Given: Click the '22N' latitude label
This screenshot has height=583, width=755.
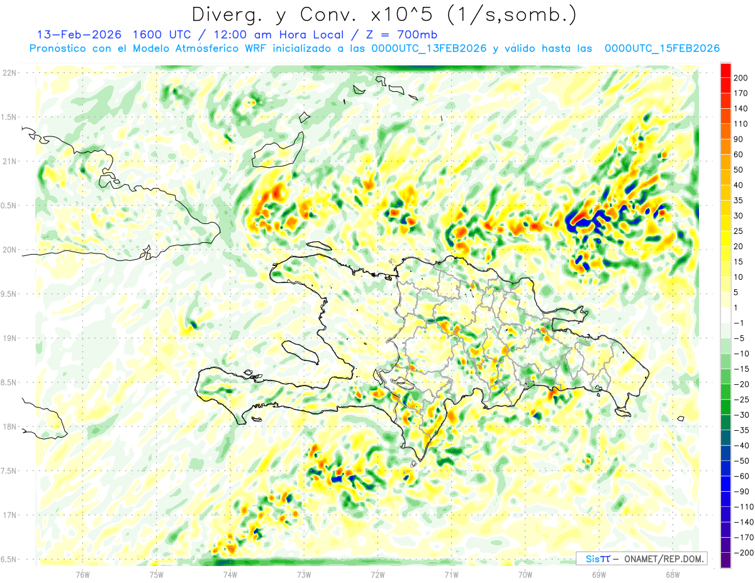Looking at the screenshot, I should pyautogui.click(x=9, y=73).
